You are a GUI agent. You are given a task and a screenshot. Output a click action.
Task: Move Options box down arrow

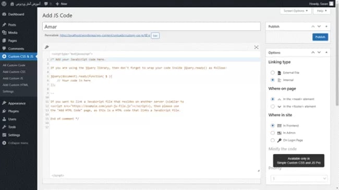coord(319,53)
